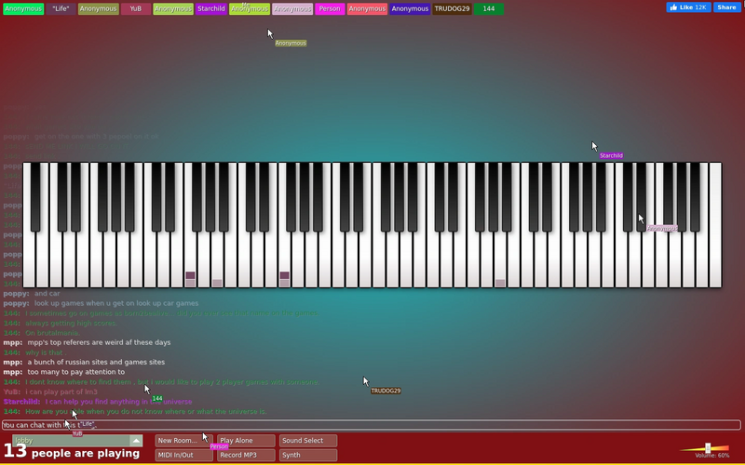Click the New Room... button
The width and height of the screenshot is (745, 465).
(183, 440)
